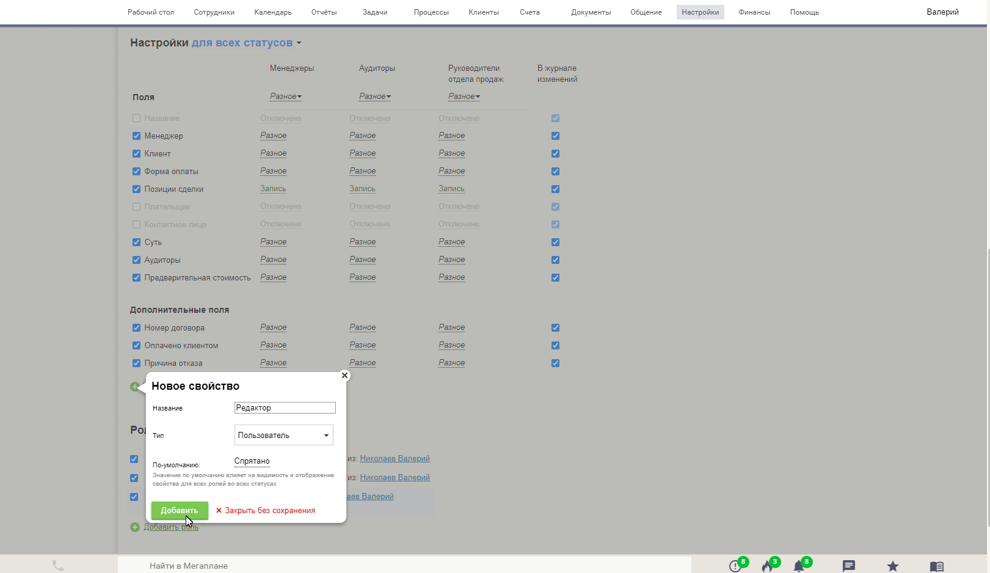Close the Новое свойство popup with X
Viewport: 990px width, 573px height.
[x=344, y=376]
